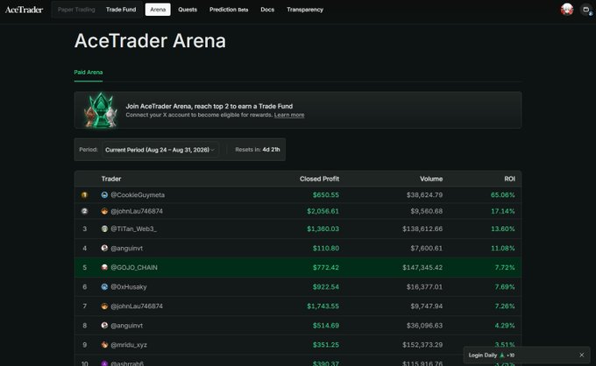Click the avatar of @mridu_xyz

tap(104, 345)
